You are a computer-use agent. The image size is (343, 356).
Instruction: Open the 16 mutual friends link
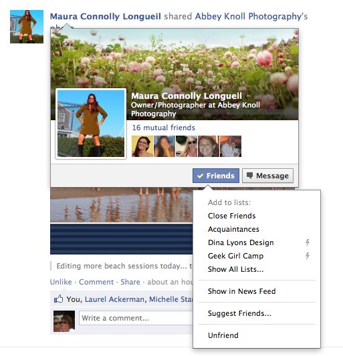pos(164,128)
